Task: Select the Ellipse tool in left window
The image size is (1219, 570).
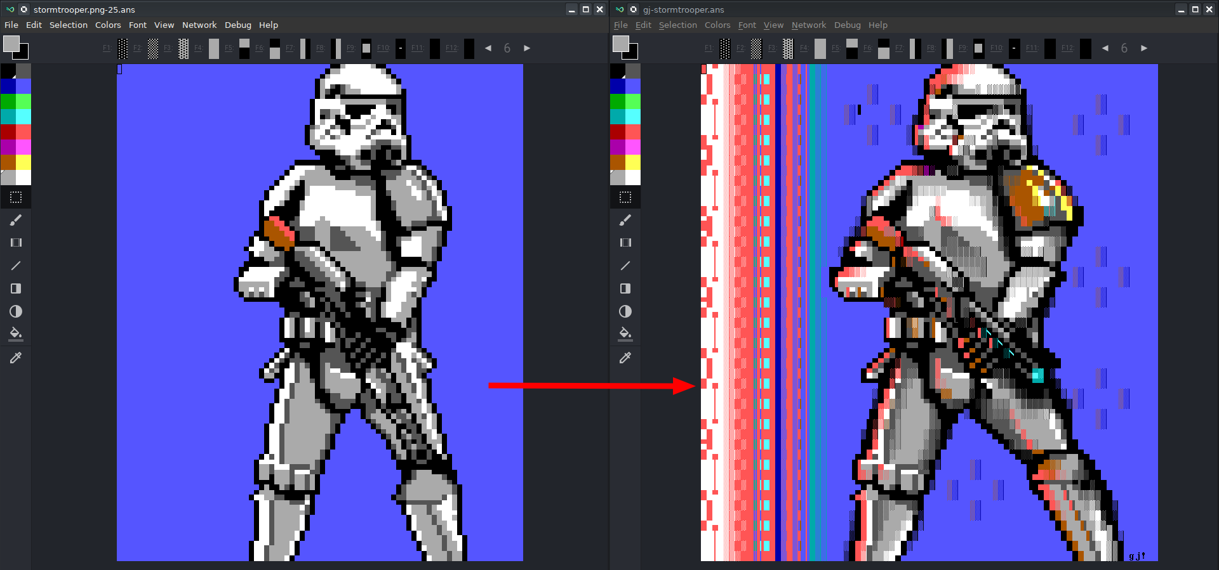Action: (x=16, y=311)
